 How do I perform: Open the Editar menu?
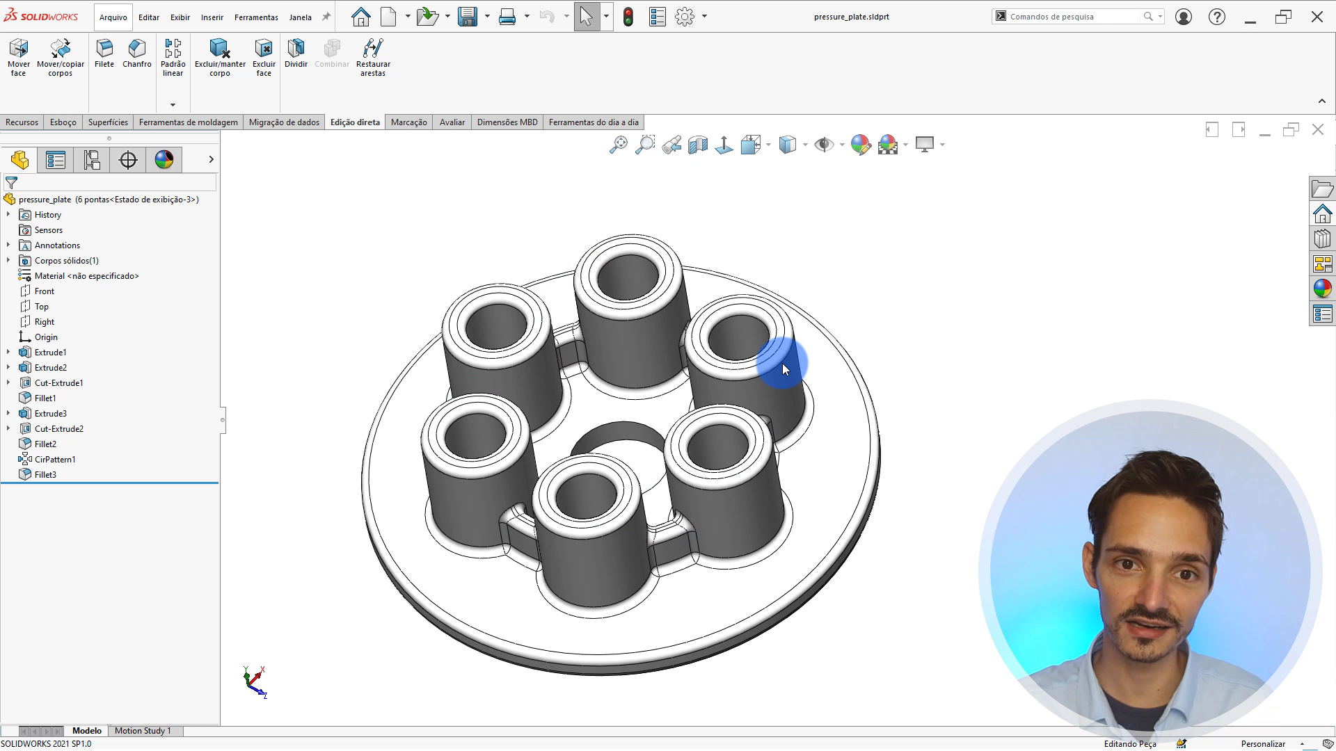(149, 17)
